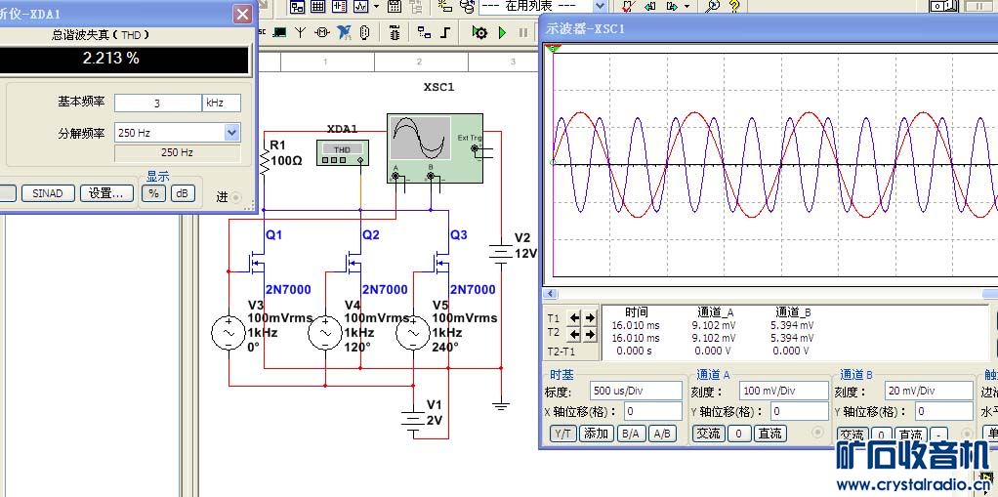The height and width of the screenshot is (497, 998).
Task: Open the distortion analyzer settings button
Action: pos(106,193)
